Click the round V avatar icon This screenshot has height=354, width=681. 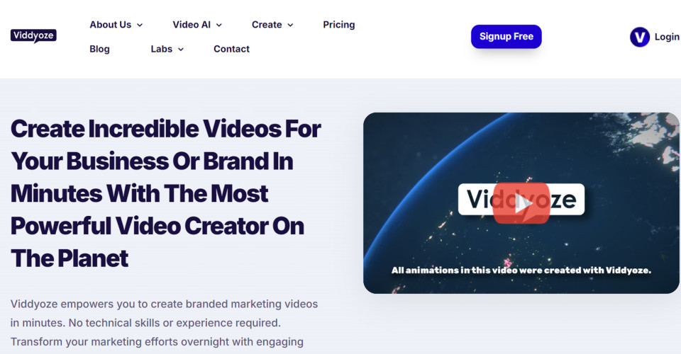[x=640, y=37]
